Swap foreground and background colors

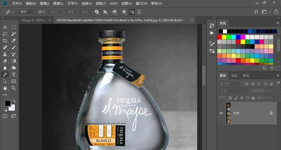pos(14,101)
